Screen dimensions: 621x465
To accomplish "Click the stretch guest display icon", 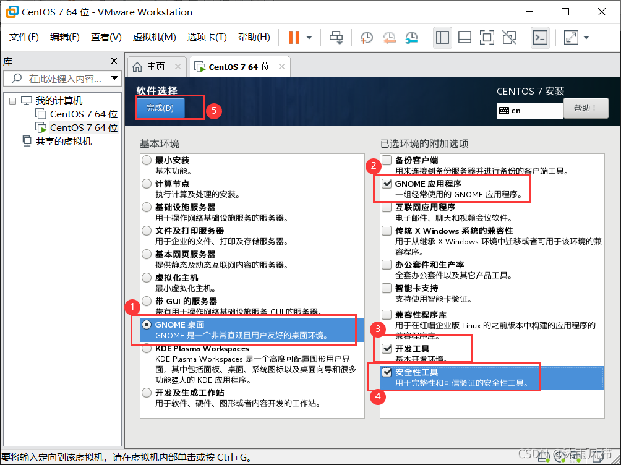I will [x=571, y=38].
